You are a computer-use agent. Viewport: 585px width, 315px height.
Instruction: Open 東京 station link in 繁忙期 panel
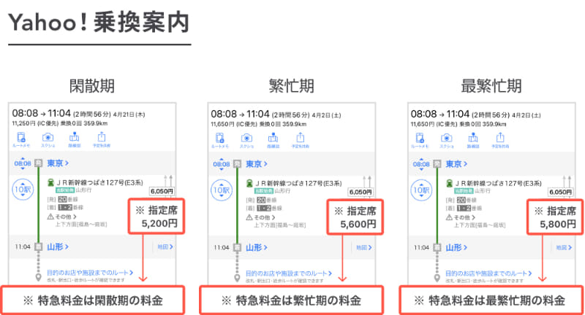tap(257, 164)
